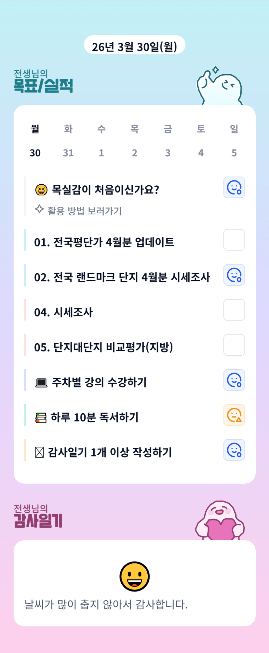Check the box for 04. 시세조사
The width and height of the screenshot is (269, 653).
pyautogui.click(x=234, y=310)
